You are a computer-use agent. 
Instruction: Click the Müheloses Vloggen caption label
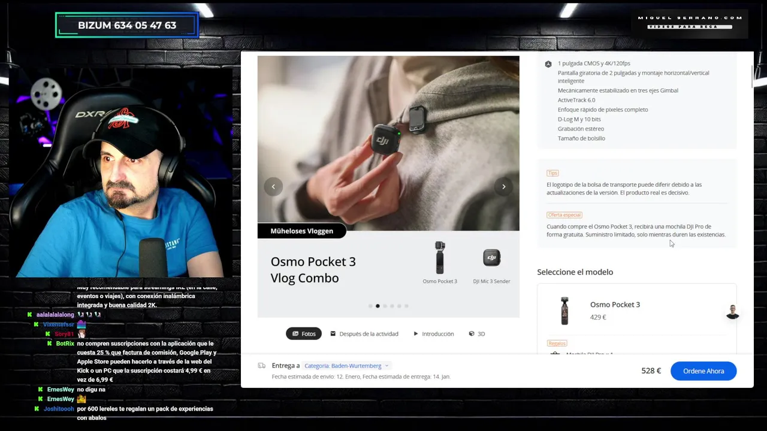click(302, 231)
